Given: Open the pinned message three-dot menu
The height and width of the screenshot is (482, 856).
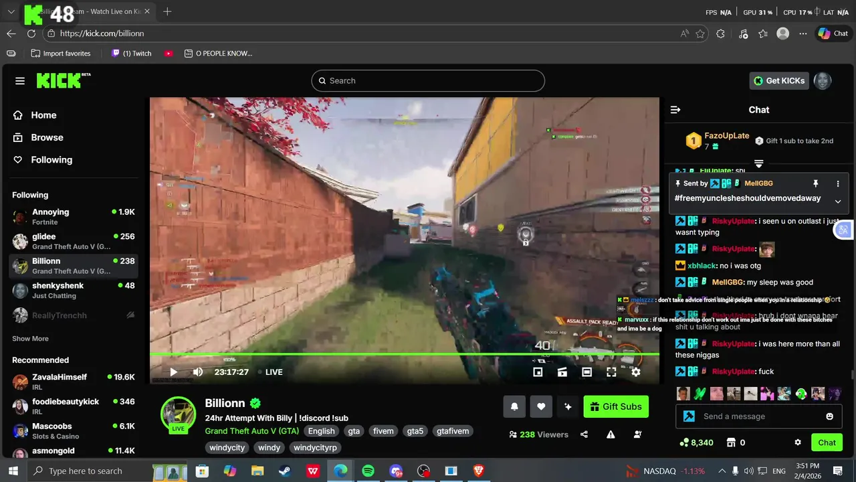Looking at the screenshot, I should pyautogui.click(x=838, y=183).
